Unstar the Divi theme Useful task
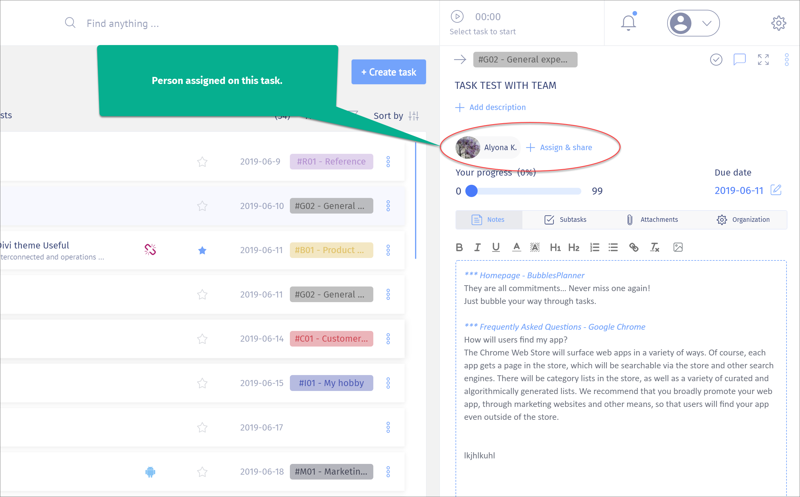The height and width of the screenshot is (497, 800). [202, 250]
